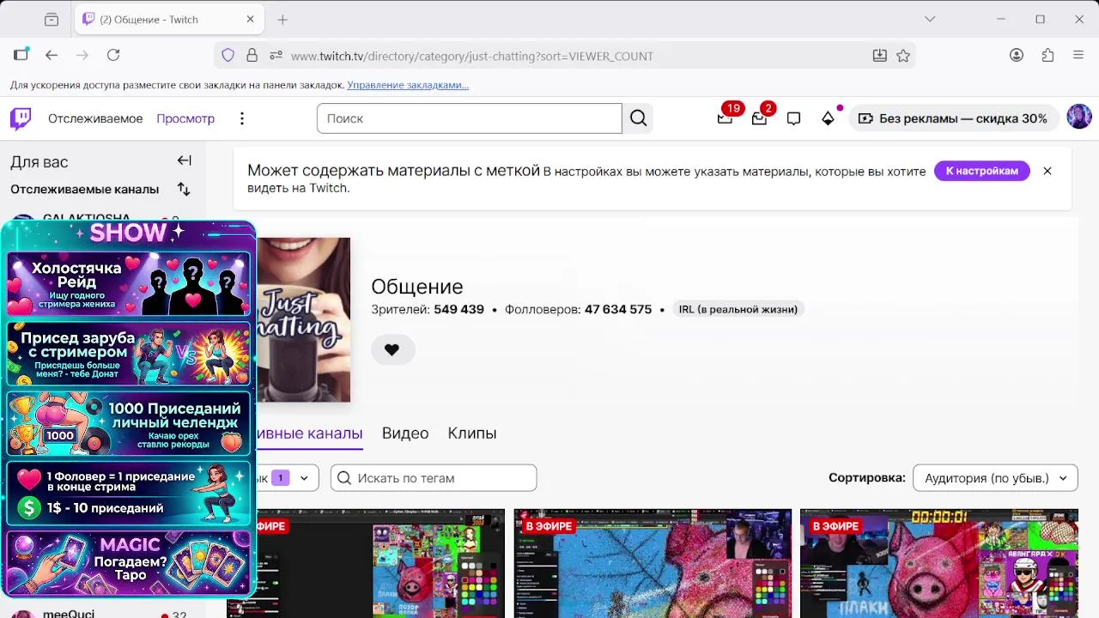Click the install app icon in address bar
Image resolution: width=1099 pixels, height=618 pixels.
(x=879, y=55)
